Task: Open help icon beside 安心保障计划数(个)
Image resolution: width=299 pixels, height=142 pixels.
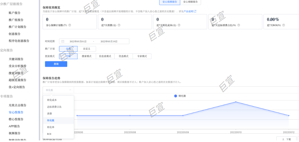Action: tap(70, 25)
